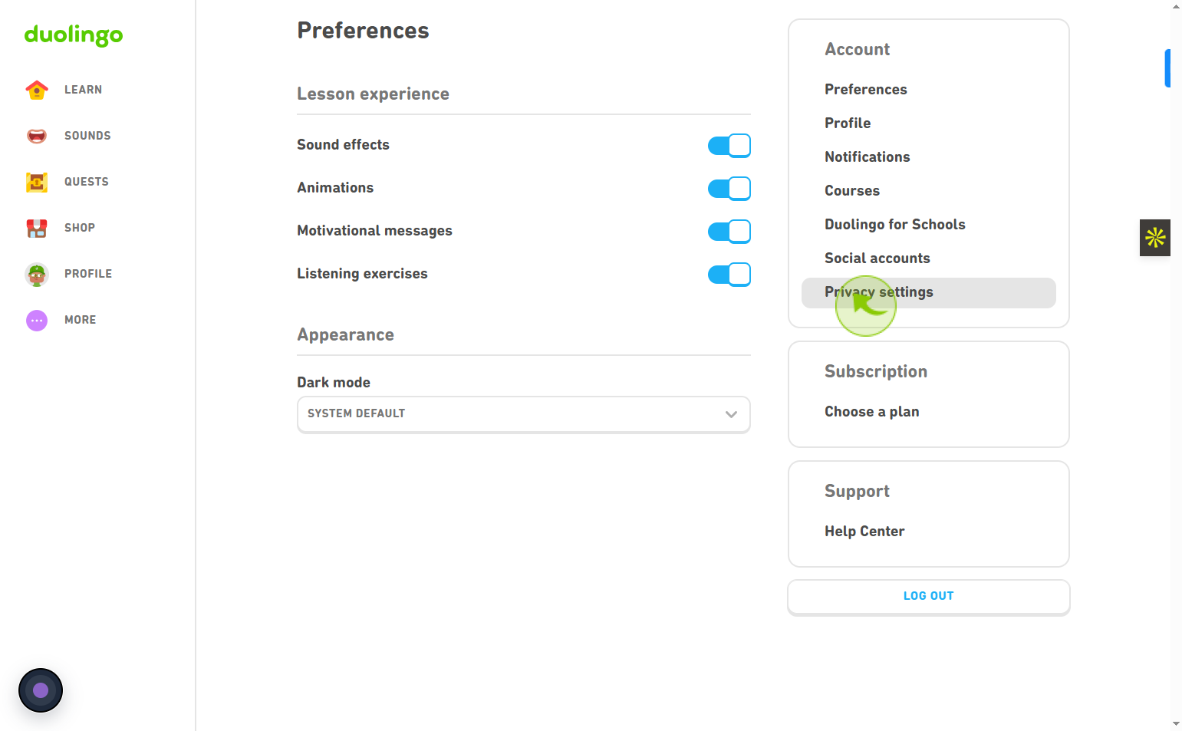The image size is (1182, 731).
Task: Expand the Dark mode System Default dropdown
Action: point(524,414)
